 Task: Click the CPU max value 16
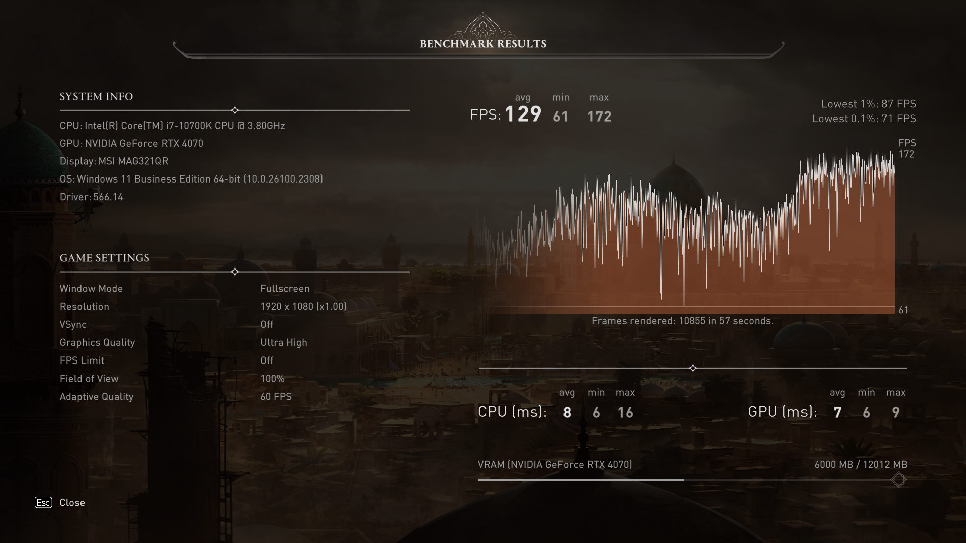pos(625,413)
